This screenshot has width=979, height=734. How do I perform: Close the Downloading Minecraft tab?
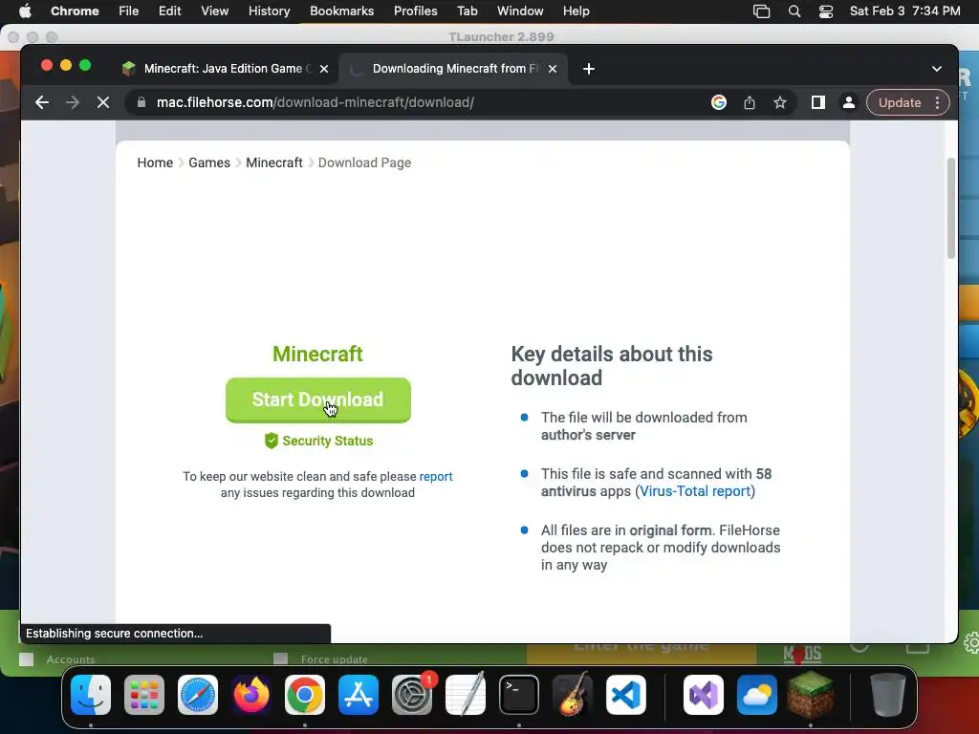click(553, 69)
